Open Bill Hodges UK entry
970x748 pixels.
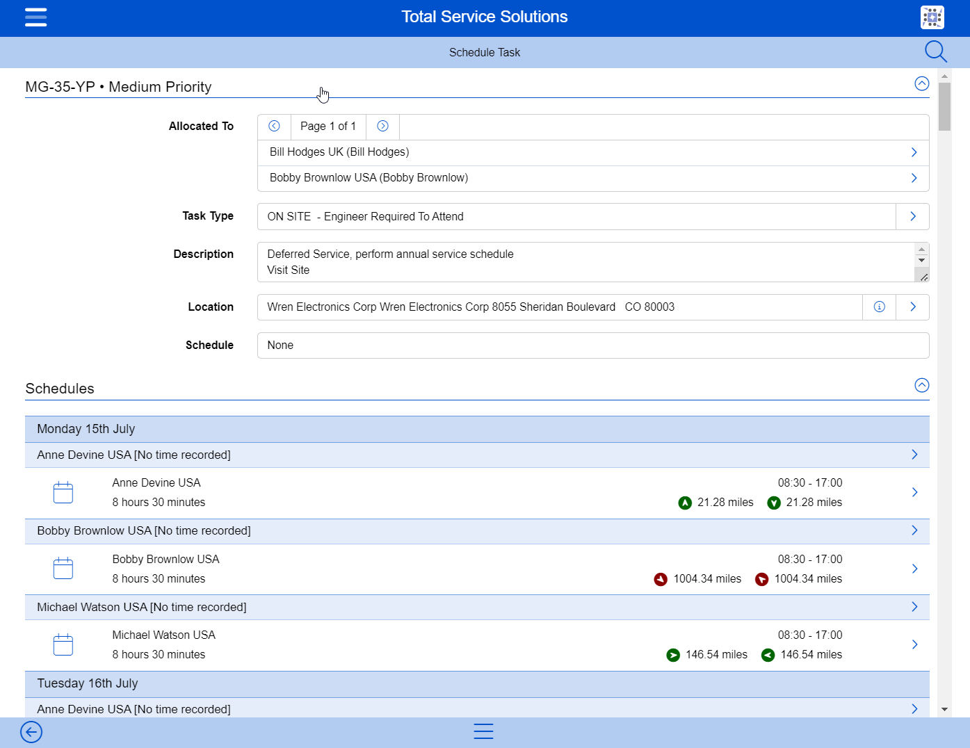tap(593, 152)
